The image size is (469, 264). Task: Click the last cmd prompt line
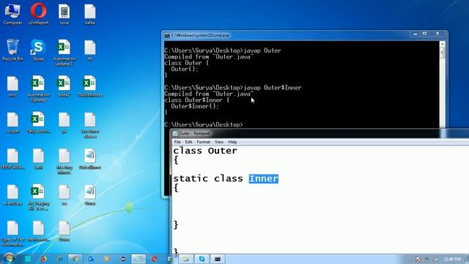(204, 125)
